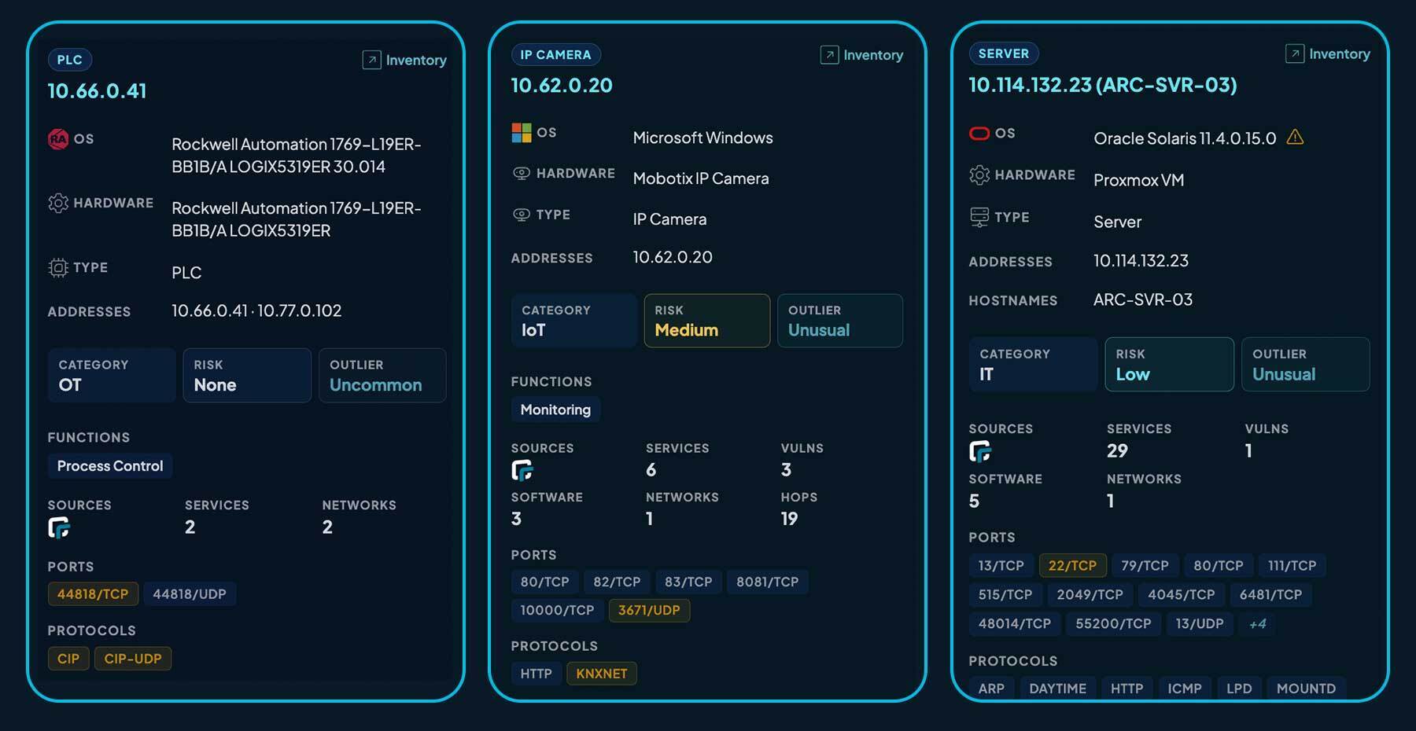Click the PLC chip type icon

coord(58,268)
